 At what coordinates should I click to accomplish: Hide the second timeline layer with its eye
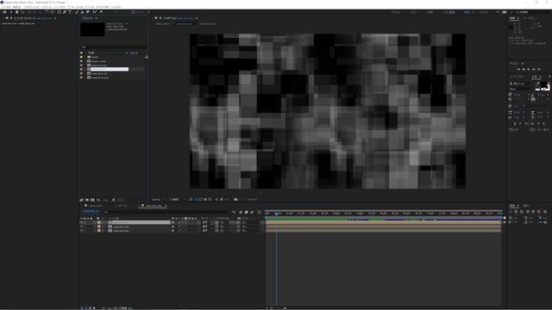(82, 226)
